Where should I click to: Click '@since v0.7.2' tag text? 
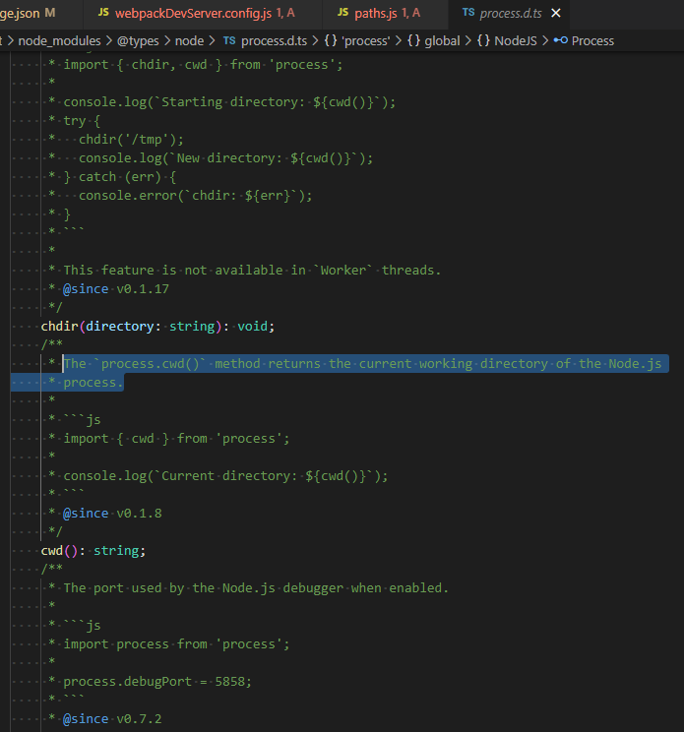[112, 718]
